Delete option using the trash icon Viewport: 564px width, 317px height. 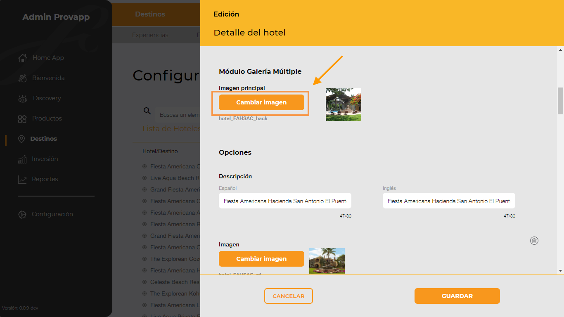click(x=534, y=241)
